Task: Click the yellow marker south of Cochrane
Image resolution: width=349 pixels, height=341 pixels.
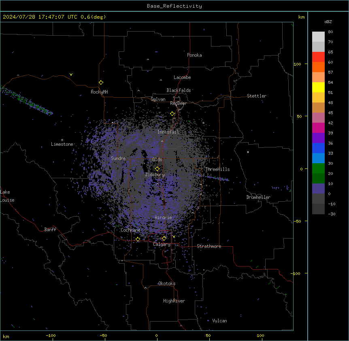Action: pyautogui.click(x=138, y=239)
